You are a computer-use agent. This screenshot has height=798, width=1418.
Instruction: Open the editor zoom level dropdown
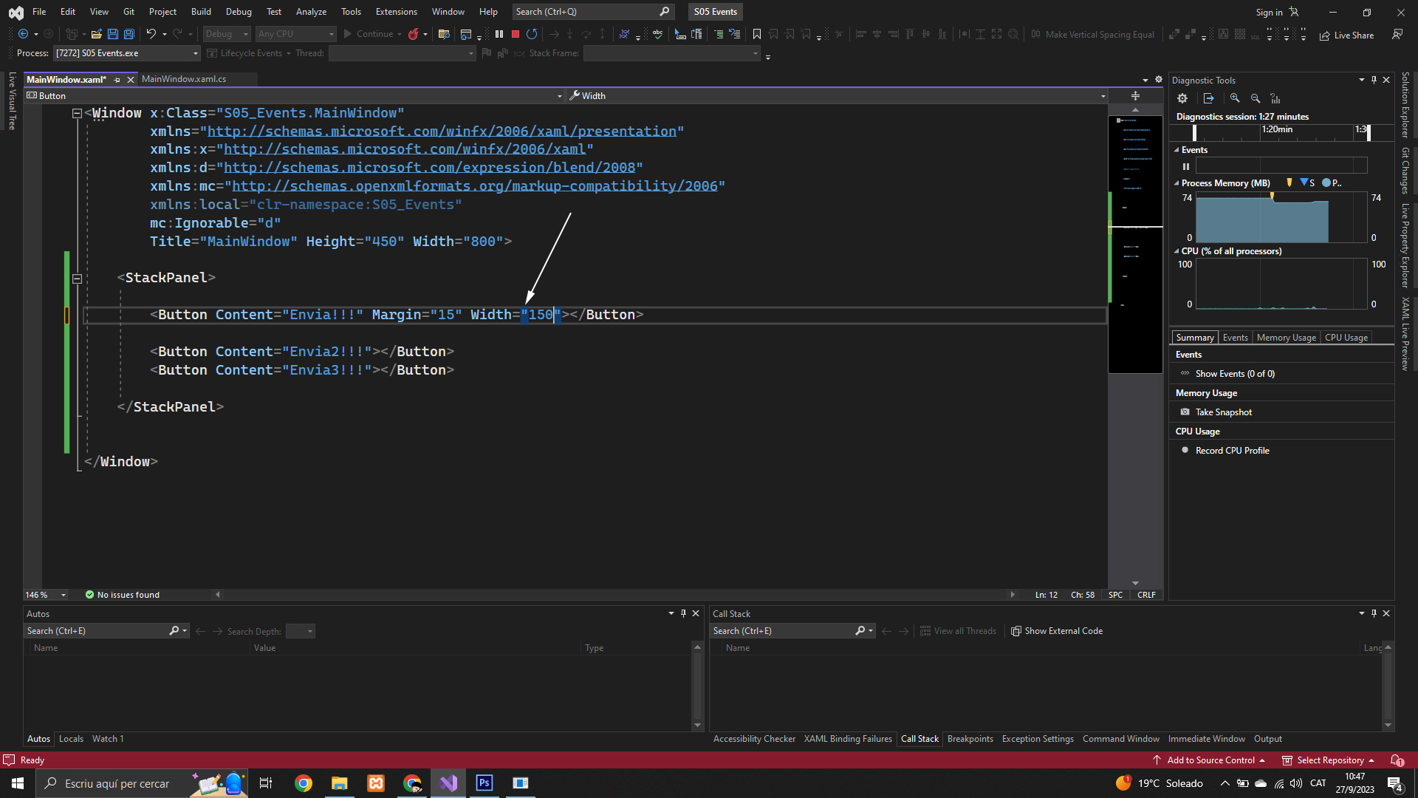[64, 595]
